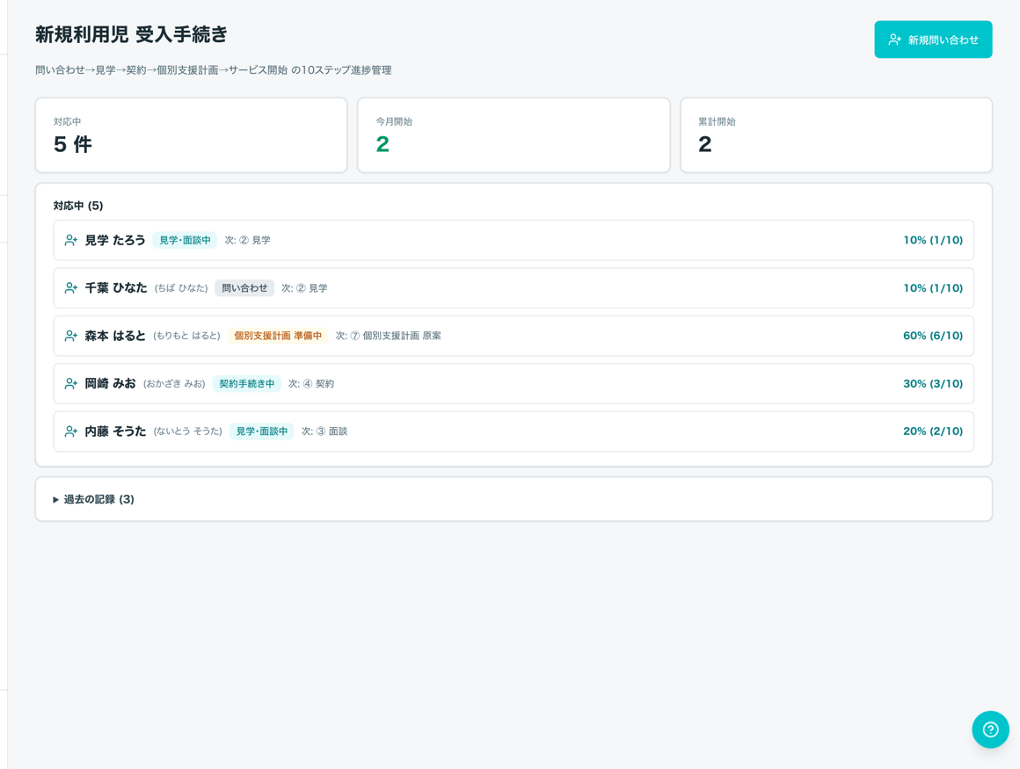Click the (ちば ひなた) reading text
Screen dimensions: 1020x769
pyautogui.click(x=181, y=288)
